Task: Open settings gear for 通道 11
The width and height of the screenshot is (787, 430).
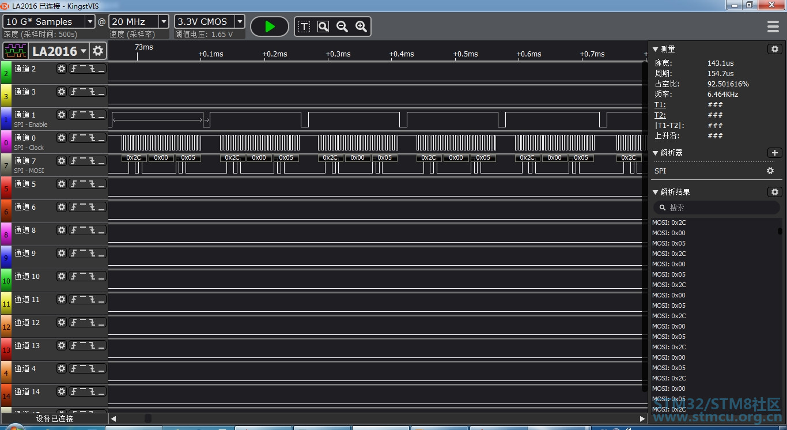Action: (x=62, y=299)
